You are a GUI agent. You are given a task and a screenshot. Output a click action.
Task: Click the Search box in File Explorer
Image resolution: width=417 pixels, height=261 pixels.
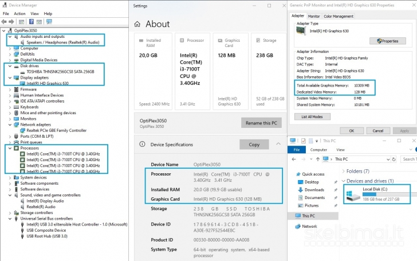[x=408, y=159]
